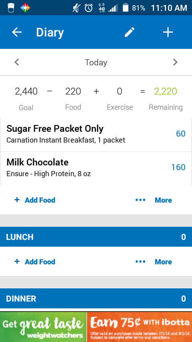Screen dimensions: 192x342
Task: Go to previous day with left chevron
Action: tap(17, 62)
